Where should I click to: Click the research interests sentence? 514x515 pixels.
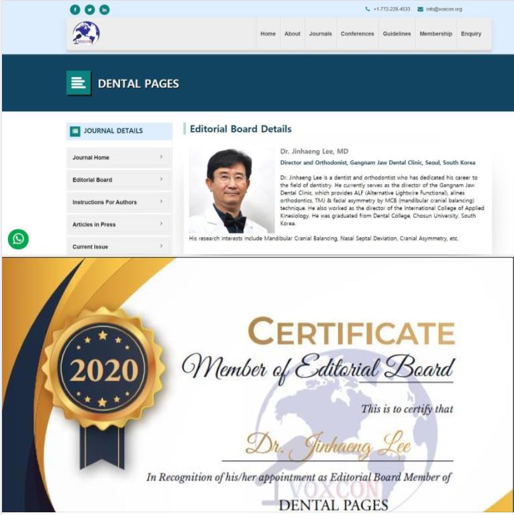(x=323, y=239)
